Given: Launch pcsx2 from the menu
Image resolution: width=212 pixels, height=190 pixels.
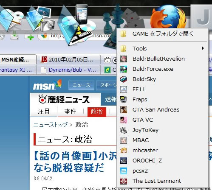Looking at the screenshot, I should click(162, 171).
